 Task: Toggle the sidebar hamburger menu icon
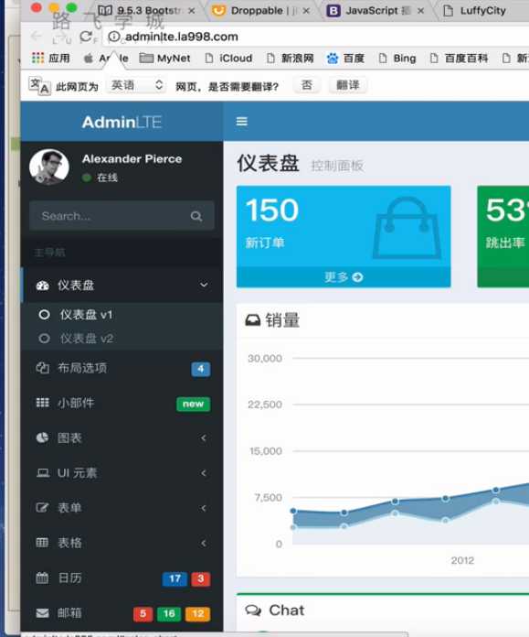[x=242, y=122]
